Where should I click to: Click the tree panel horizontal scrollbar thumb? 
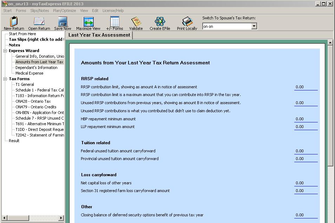(x=18, y=218)
